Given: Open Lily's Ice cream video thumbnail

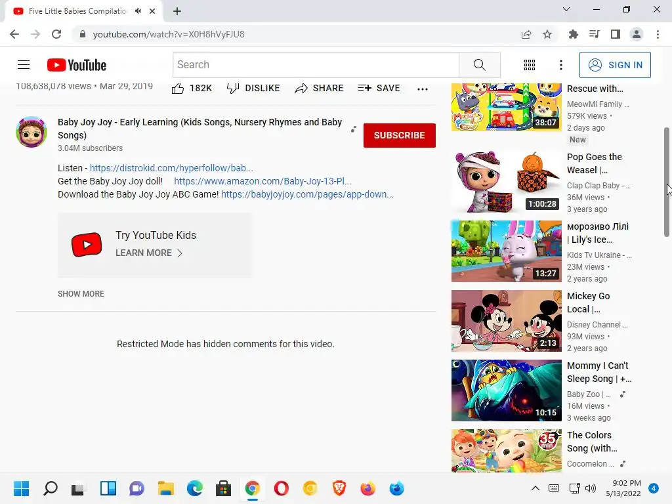Looking at the screenshot, I should 507,251.
